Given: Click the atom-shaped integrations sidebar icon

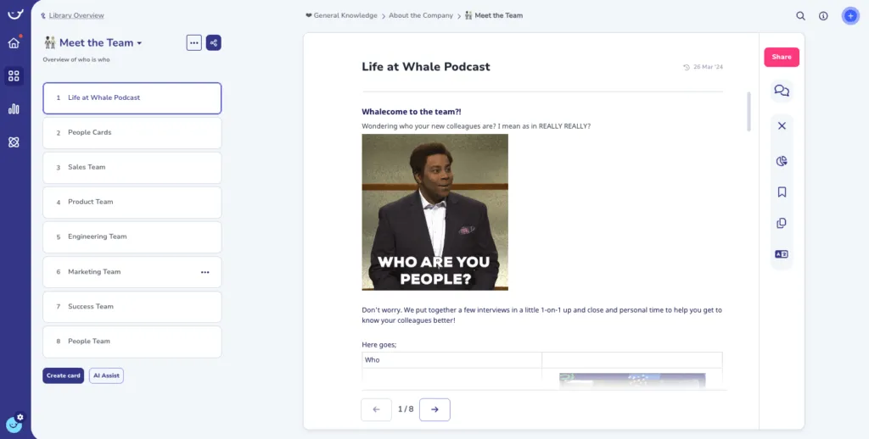Looking at the screenshot, I should click(14, 142).
